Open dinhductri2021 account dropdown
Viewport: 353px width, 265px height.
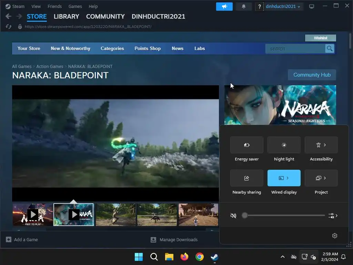pyautogui.click(x=283, y=7)
